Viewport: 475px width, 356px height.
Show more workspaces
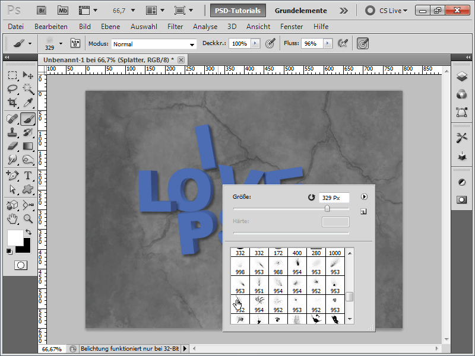[344, 11]
